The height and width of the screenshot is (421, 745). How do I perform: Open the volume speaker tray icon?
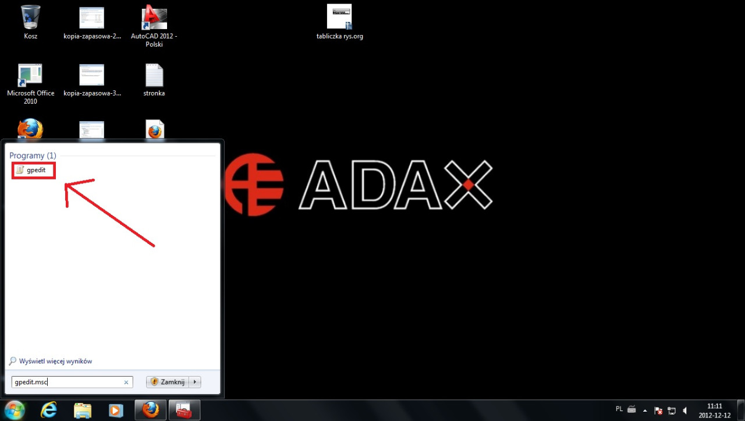click(x=685, y=410)
